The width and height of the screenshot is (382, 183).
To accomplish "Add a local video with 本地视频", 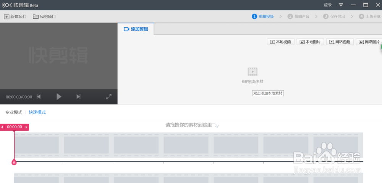I will coord(281,42).
